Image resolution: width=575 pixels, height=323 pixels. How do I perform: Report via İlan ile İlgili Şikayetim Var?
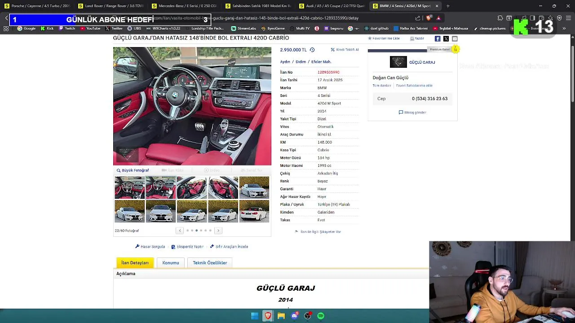(318, 232)
